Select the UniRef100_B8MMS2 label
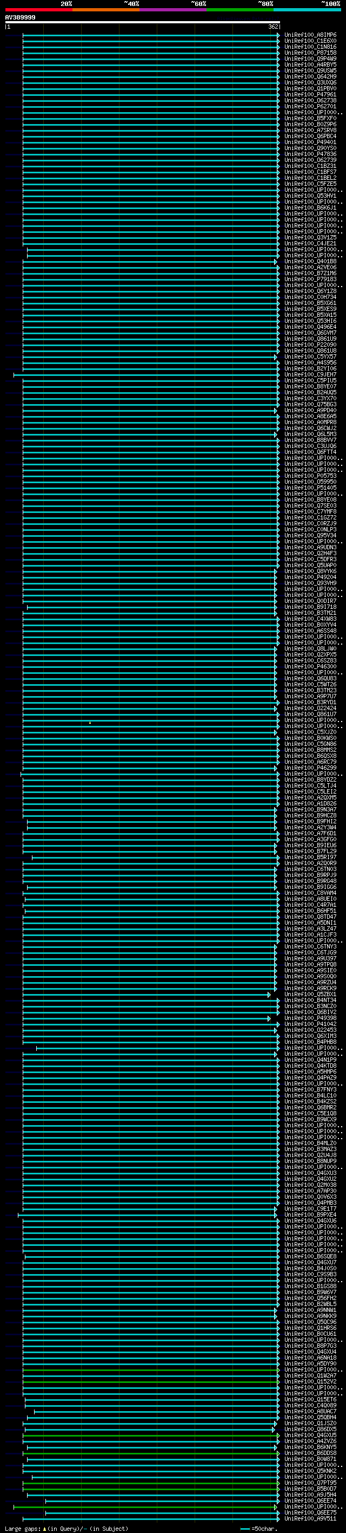Screen dimensions: 346x1533 (310, 750)
